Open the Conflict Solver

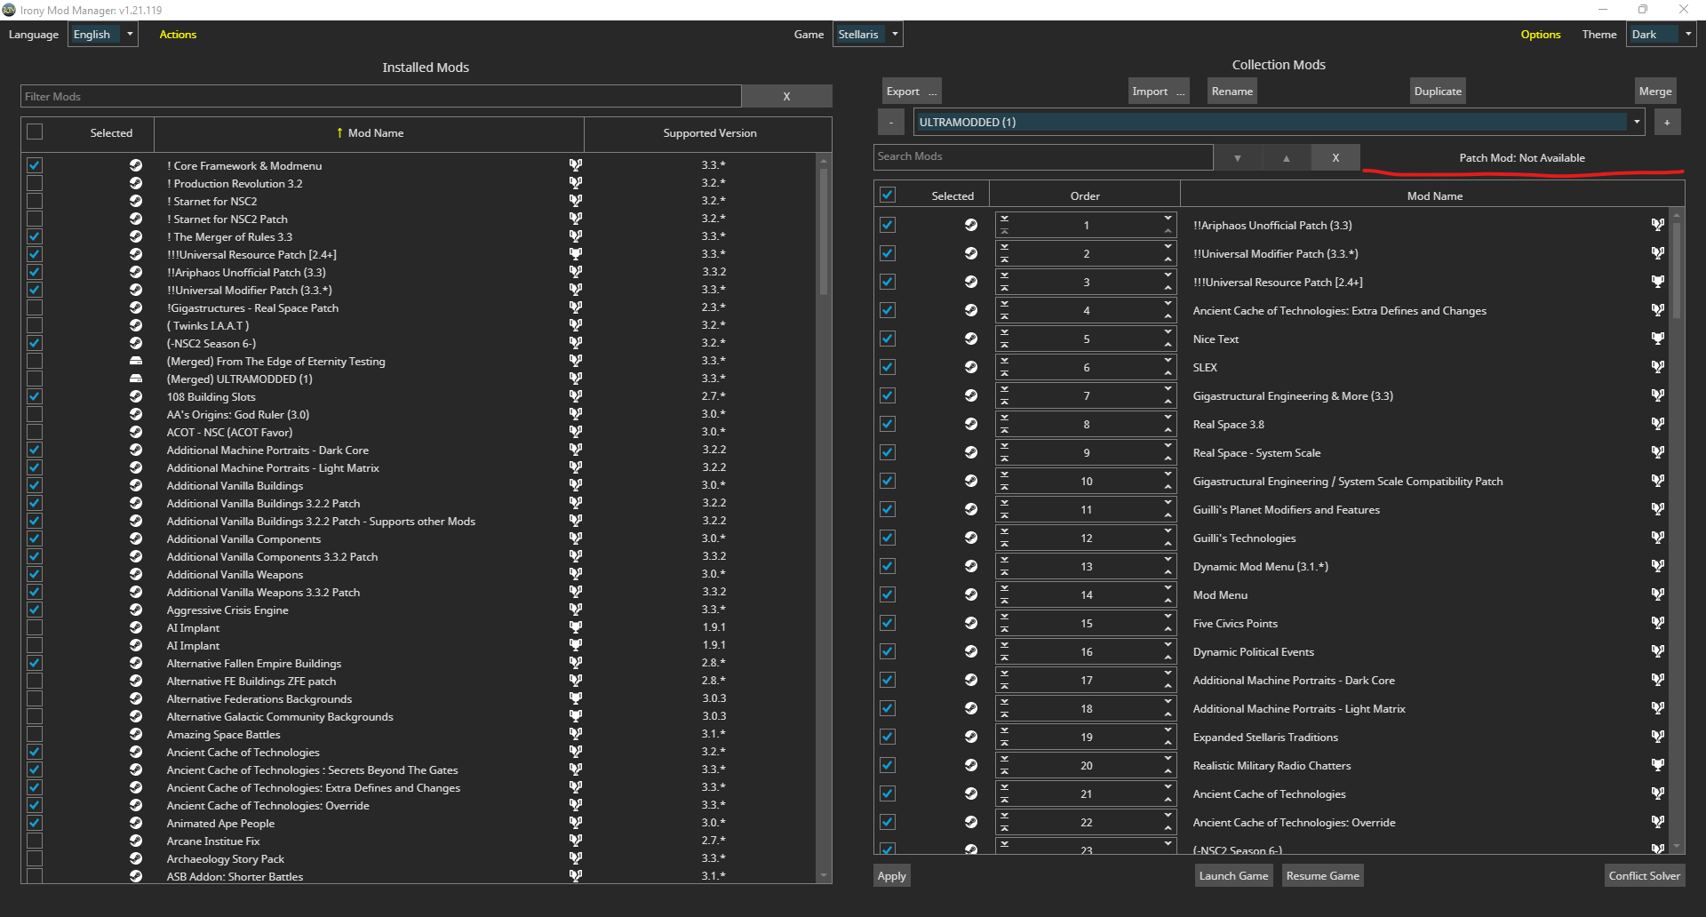[x=1645, y=876]
